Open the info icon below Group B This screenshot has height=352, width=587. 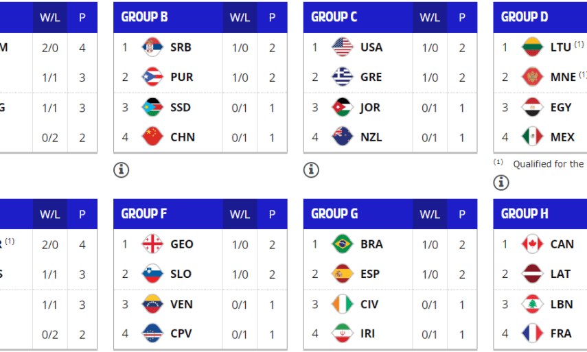pos(122,169)
